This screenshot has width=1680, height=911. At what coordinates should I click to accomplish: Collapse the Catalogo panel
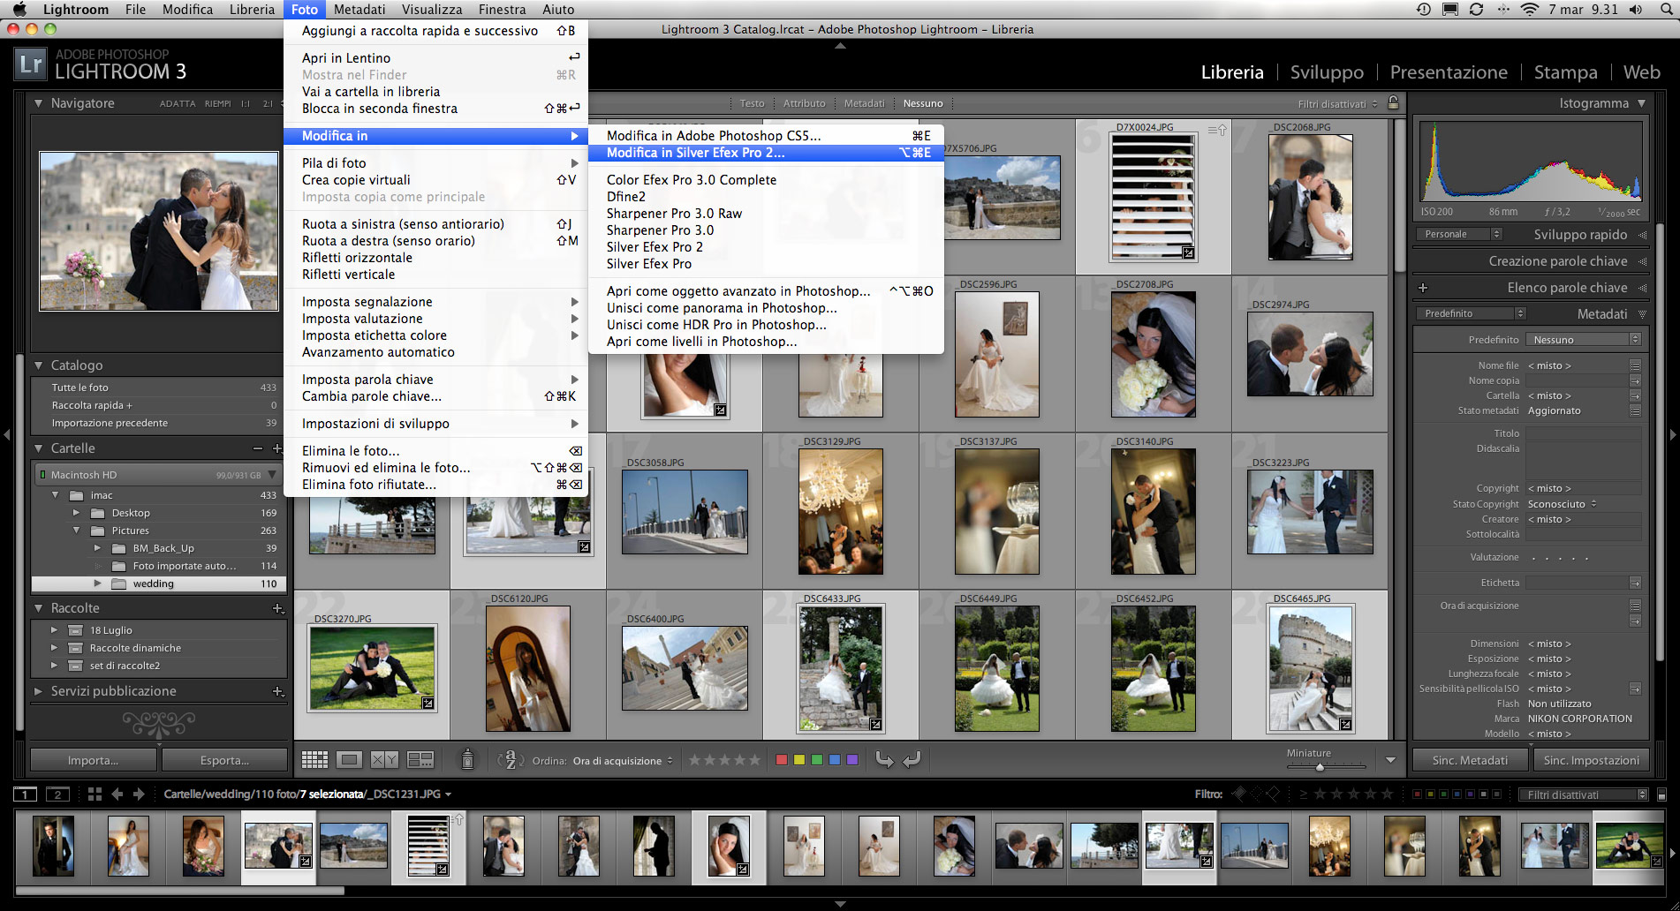pos(38,365)
